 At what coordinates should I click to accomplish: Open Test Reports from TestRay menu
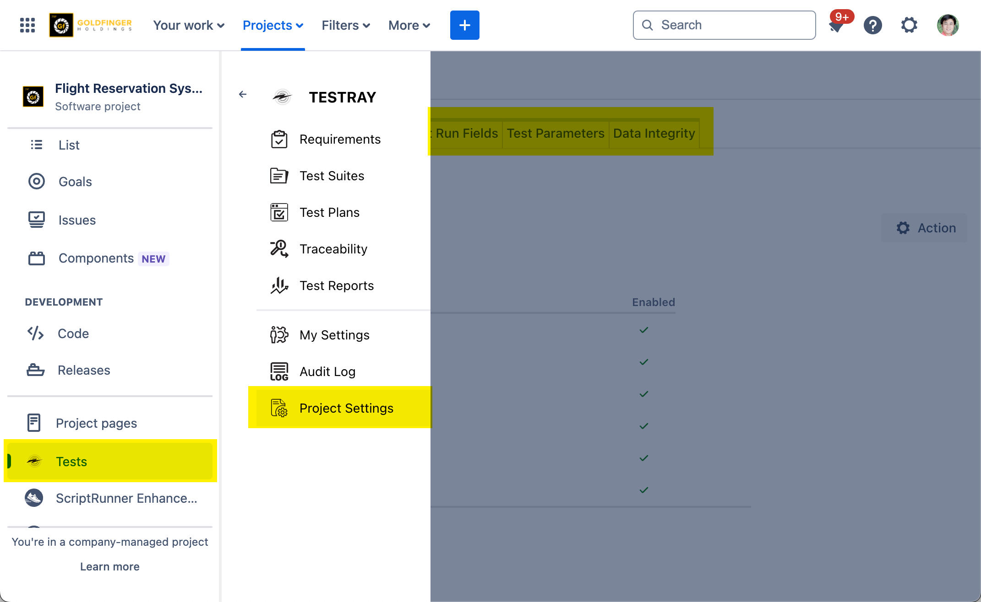(336, 285)
